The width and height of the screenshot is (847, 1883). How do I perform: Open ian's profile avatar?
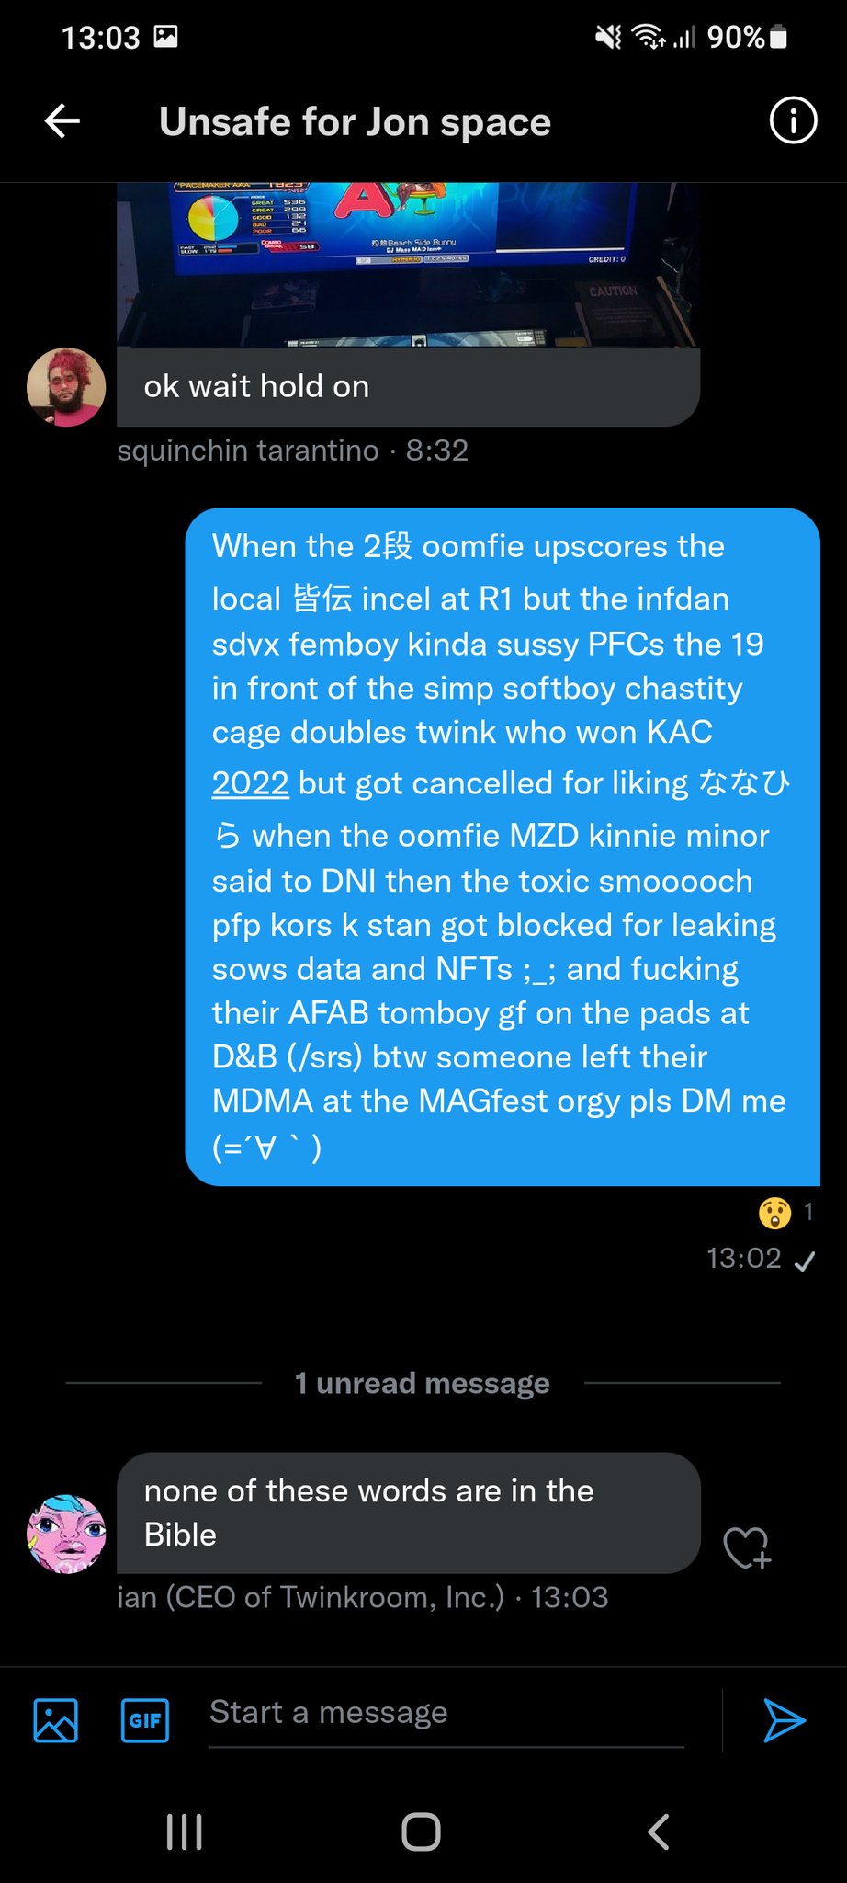[x=66, y=1534]
